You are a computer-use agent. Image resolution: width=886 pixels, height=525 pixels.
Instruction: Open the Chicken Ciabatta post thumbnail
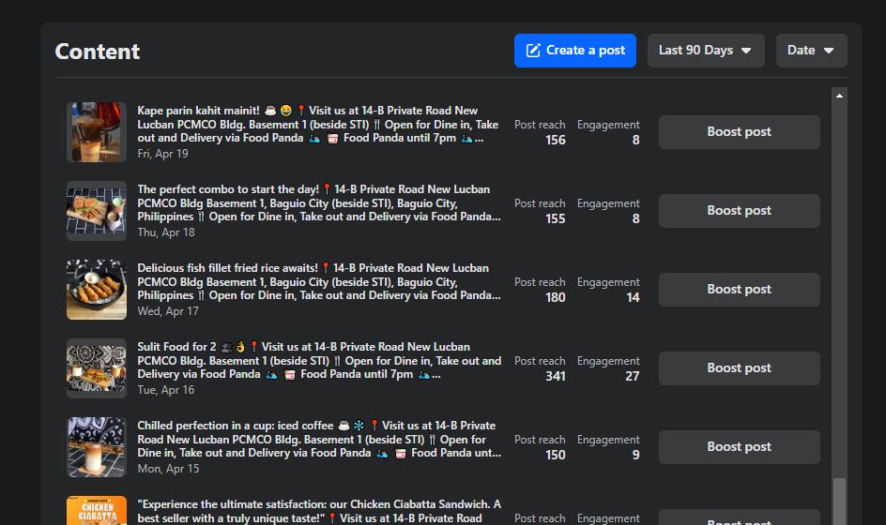click(x=97, y=510)
